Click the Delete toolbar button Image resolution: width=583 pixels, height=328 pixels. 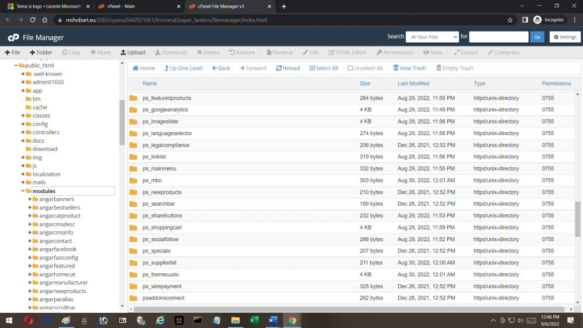(208, 52)
